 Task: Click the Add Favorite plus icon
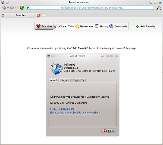pyautogui.click(x=137, y=26)
